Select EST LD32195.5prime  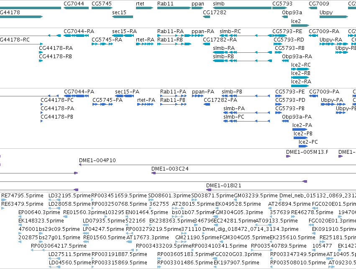(69, 196)
